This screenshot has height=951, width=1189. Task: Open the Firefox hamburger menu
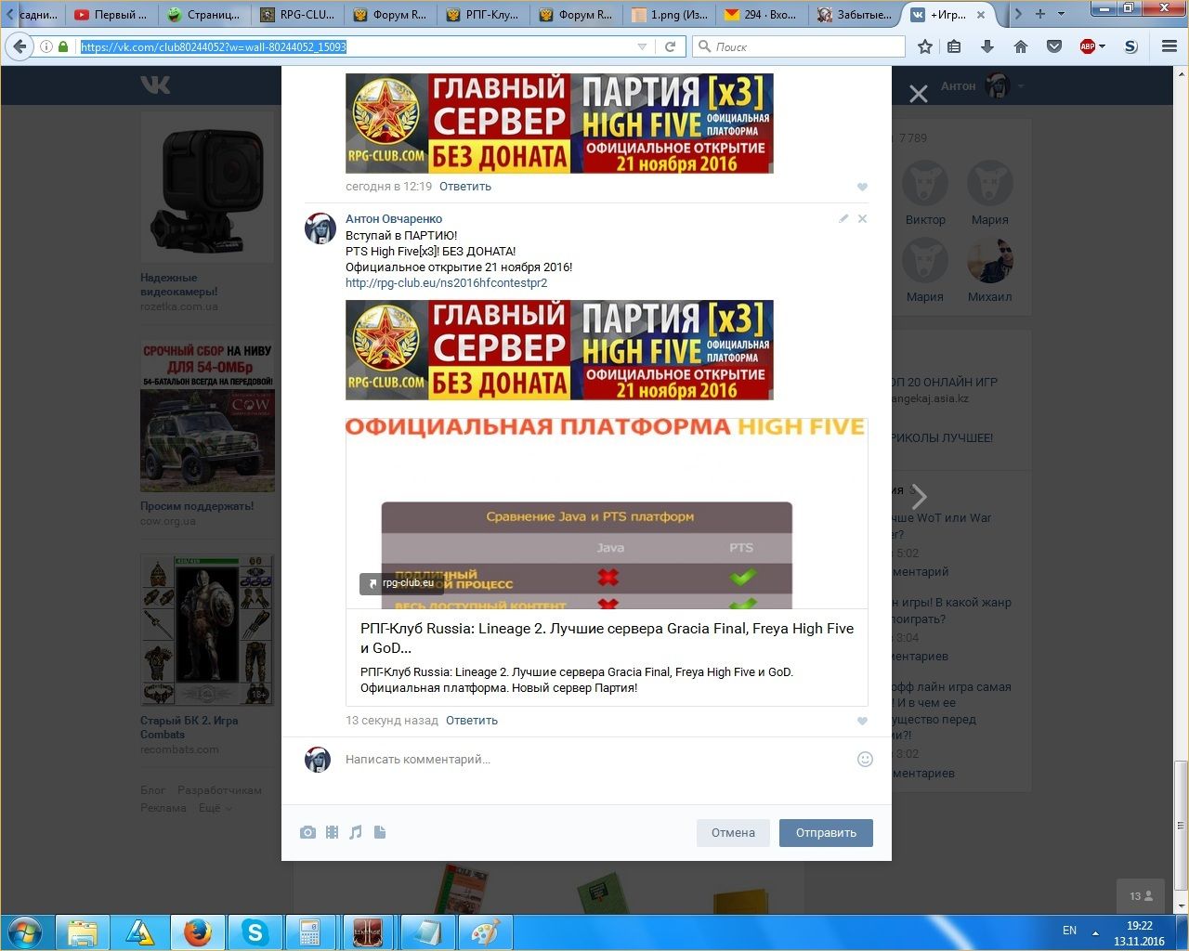(1169, 46)
